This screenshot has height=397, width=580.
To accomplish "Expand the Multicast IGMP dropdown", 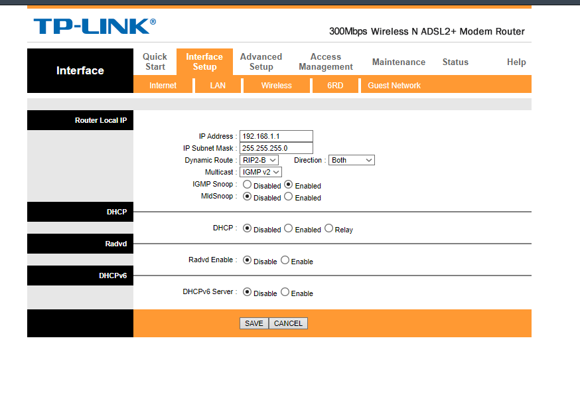I will pos(261,172).
